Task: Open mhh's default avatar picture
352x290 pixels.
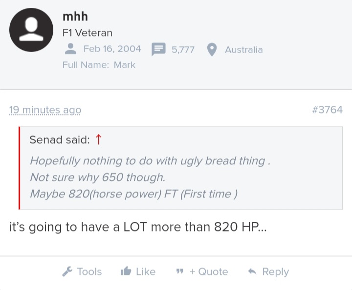Action: click(31, 30)
